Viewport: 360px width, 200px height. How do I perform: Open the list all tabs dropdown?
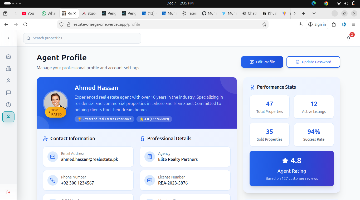point(314,13)
